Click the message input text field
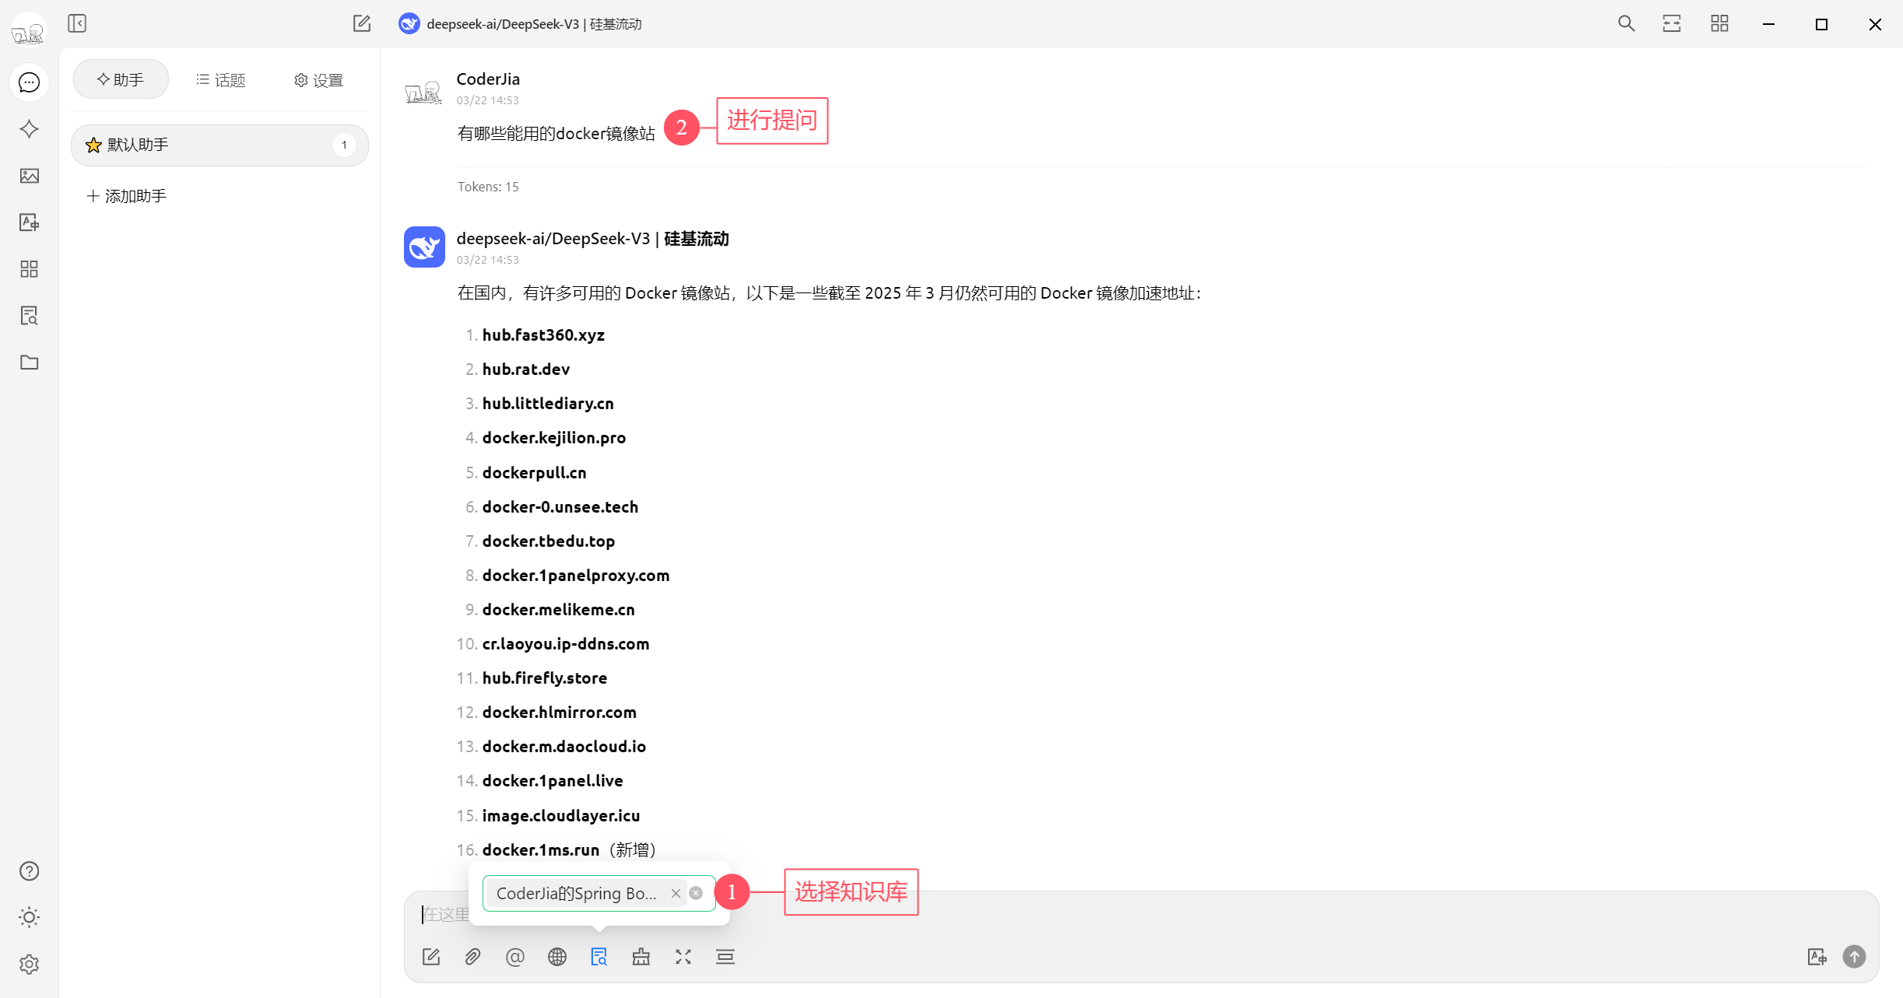Screen dimensions: 1903x998 point(1141,914)
